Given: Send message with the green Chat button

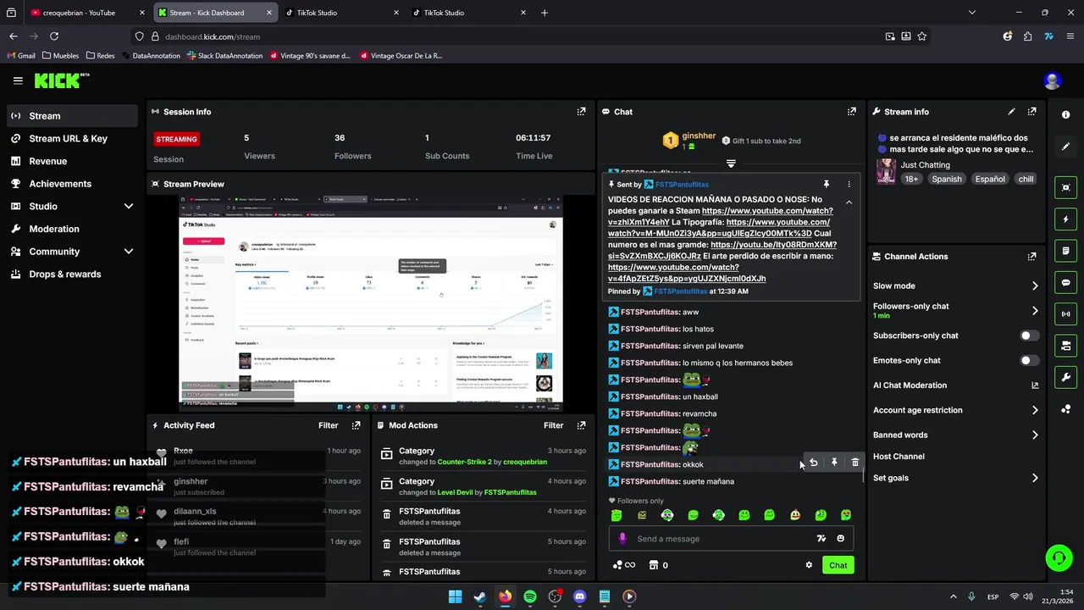Looking at the screenshot, I should pyautogui.click(x=838, y=565).
